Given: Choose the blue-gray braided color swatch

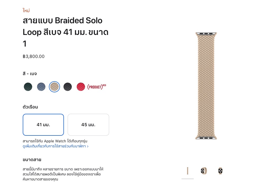Looking at the screenshot, I should coord(41,87).
